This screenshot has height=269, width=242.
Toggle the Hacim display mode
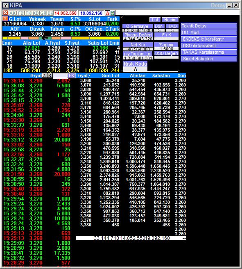click(x=170, y=20)
